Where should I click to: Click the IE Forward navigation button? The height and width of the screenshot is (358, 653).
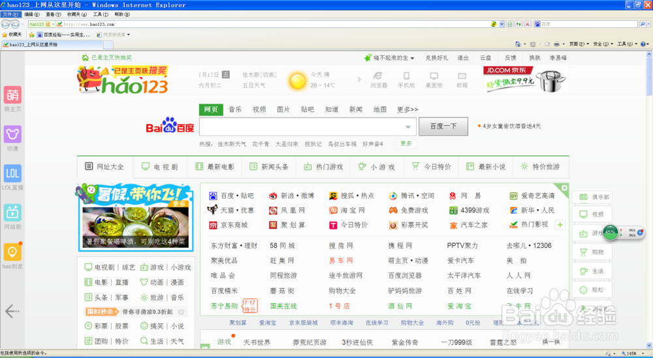tap(16, 24)
